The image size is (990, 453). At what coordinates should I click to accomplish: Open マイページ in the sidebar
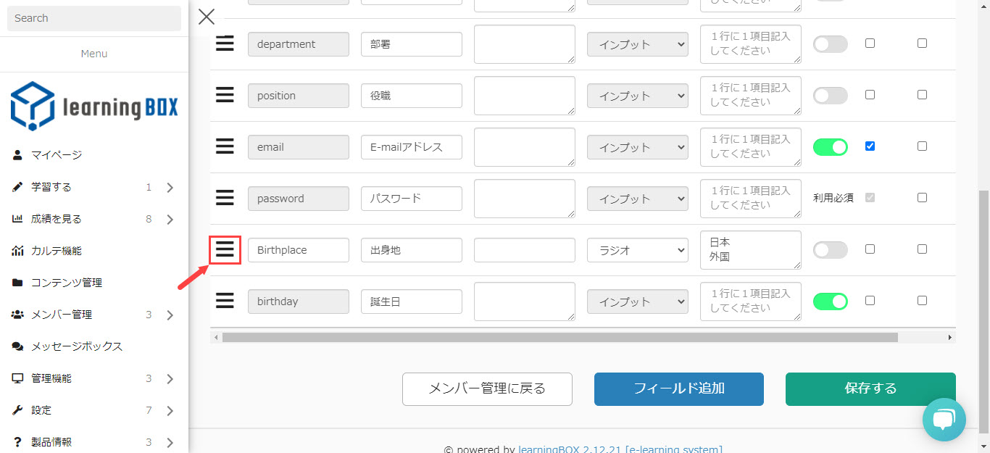(57, 155)
